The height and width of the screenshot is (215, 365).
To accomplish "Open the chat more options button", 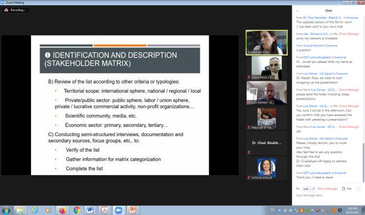I will pos(359,189).
